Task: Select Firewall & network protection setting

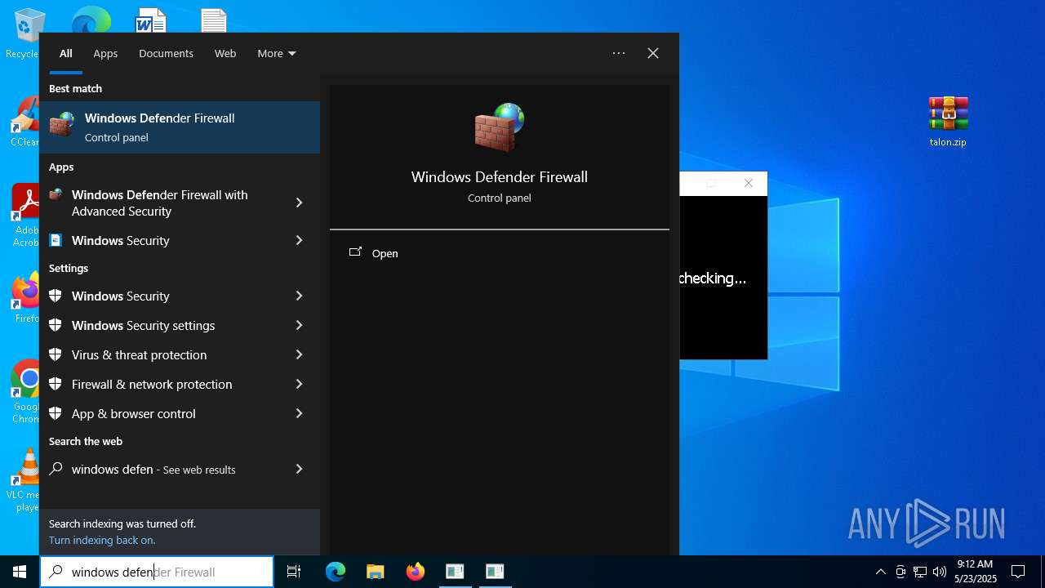Action: coord(180,384)
